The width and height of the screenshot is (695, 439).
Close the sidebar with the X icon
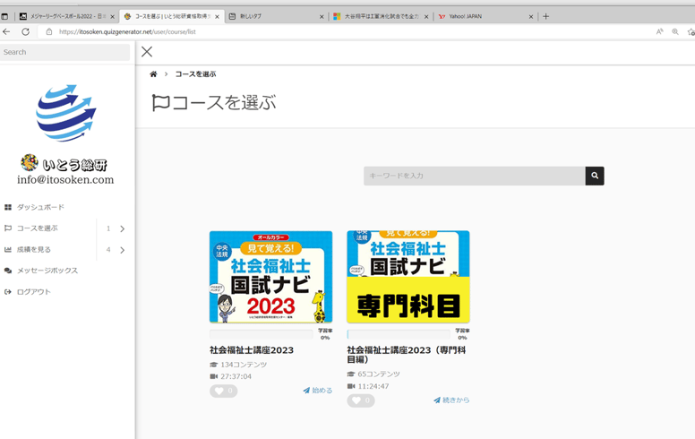[147, 52]
